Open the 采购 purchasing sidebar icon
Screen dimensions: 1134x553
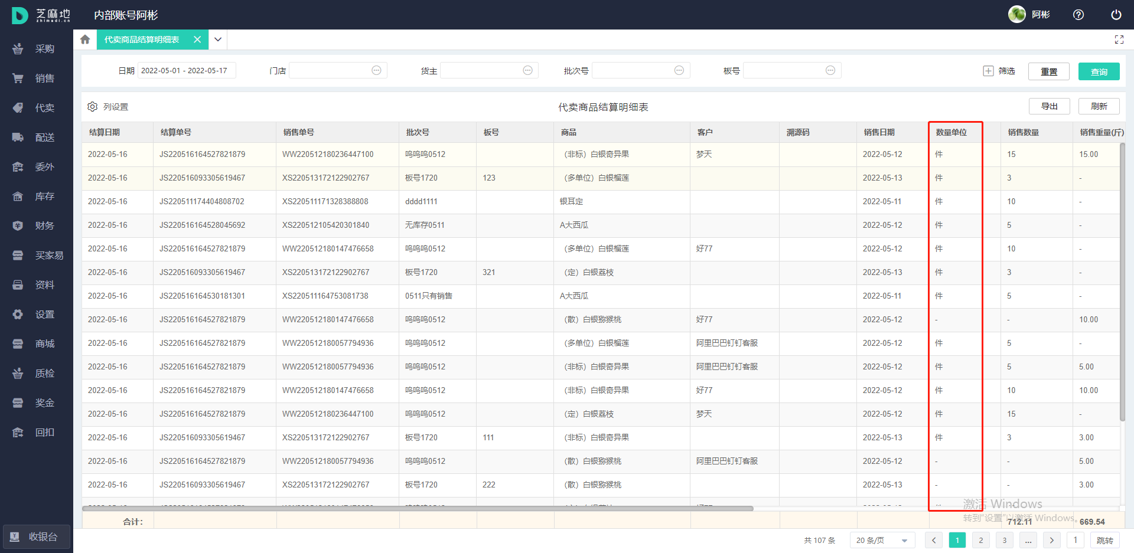(18, 48)
